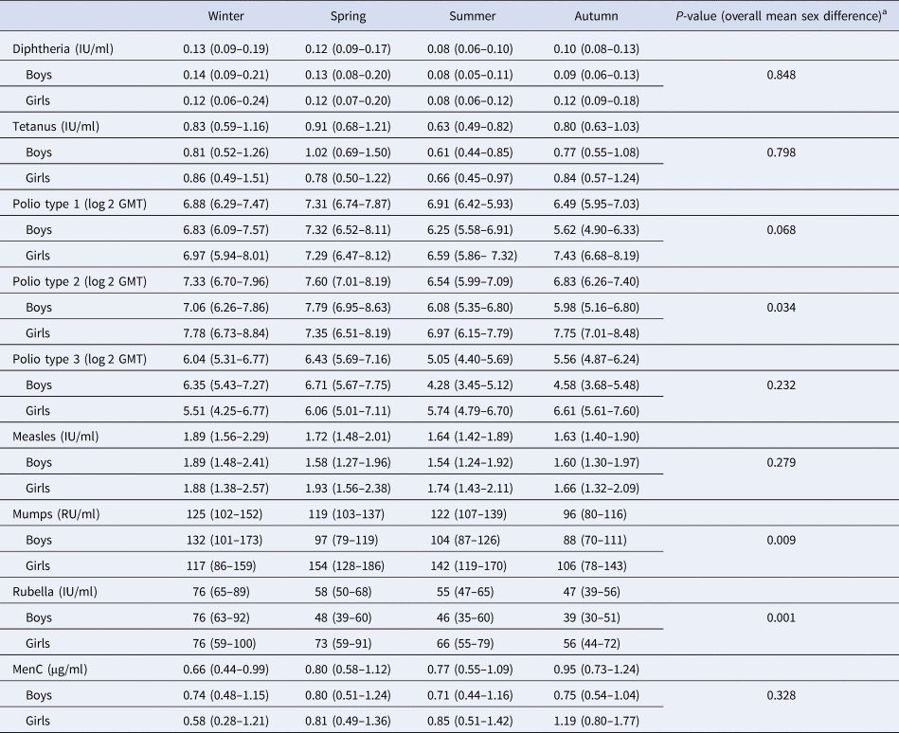Click the Autumn column header
The height and width of the screenshot is (733, 899).
tap(596, 16)
